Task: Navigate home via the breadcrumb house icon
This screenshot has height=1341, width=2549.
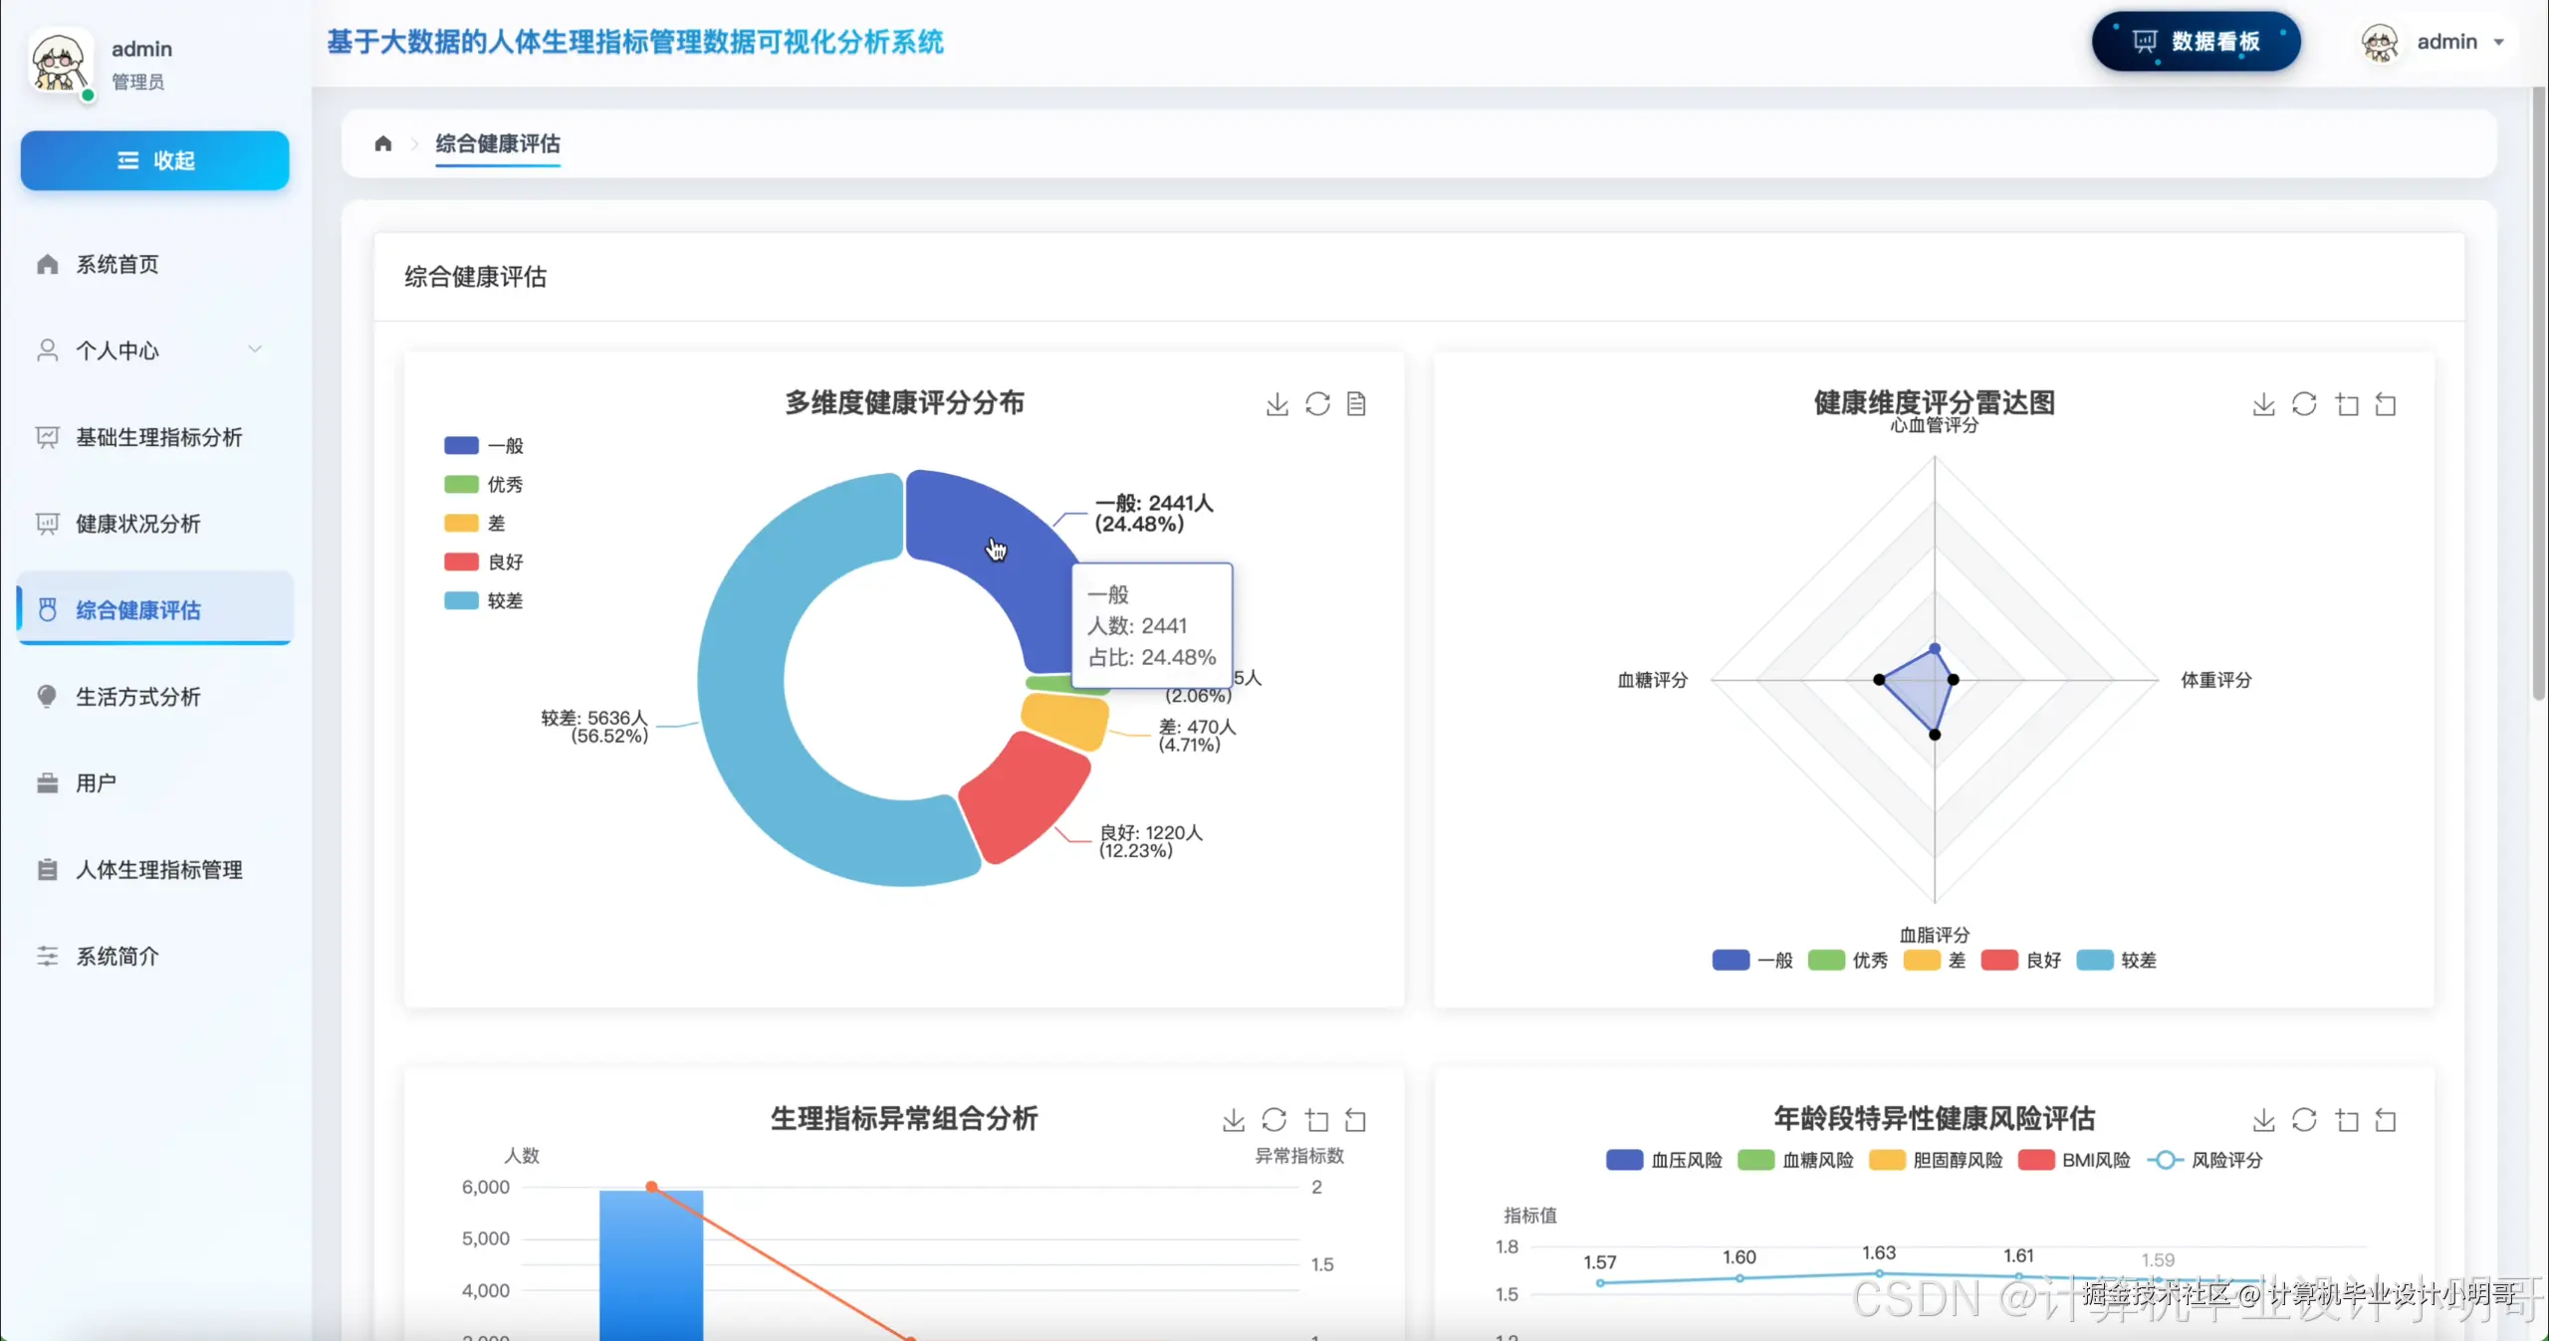Action: (382, 143)
